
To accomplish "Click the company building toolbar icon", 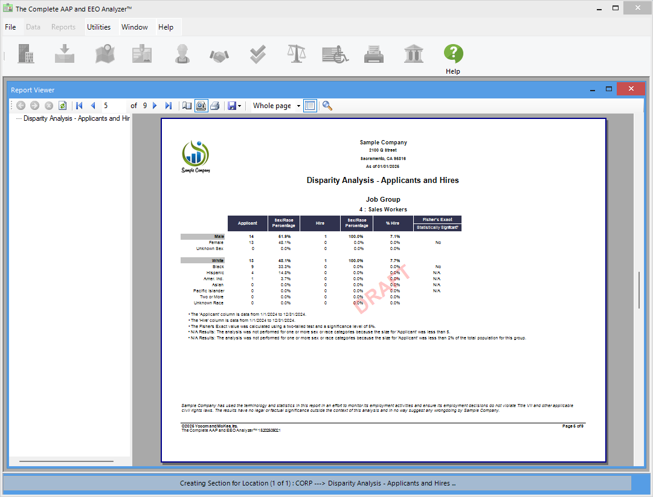I will click(x=26, y=54).
